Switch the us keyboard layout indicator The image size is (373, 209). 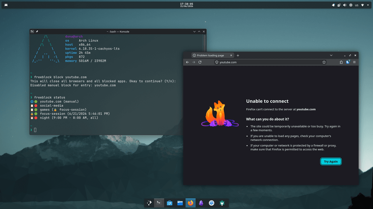coord(357,5)
